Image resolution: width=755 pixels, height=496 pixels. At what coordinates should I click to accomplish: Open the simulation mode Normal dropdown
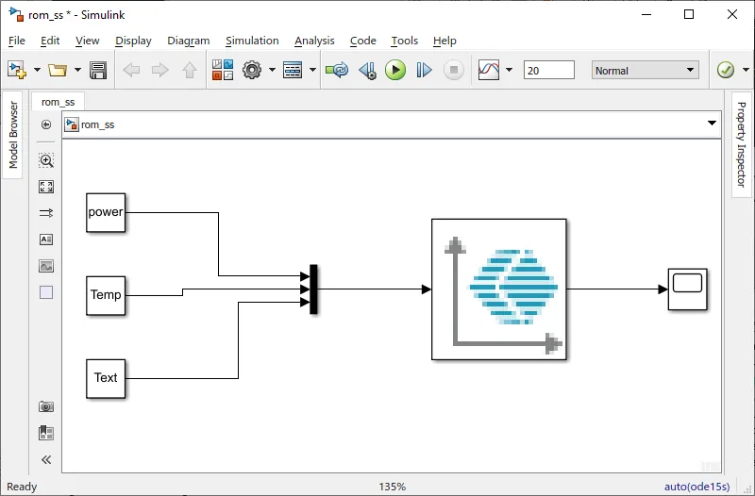[x=646, y=71]
